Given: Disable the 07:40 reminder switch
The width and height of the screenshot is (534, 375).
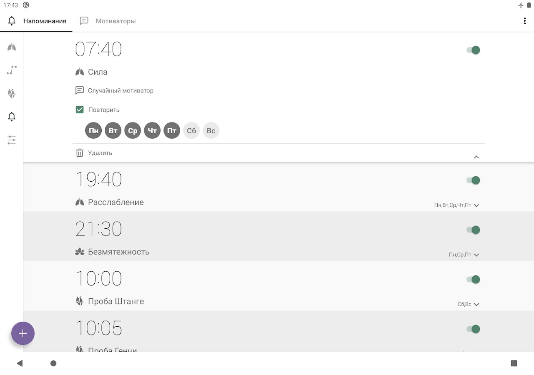Looking at the screenshot, I should point(473,50).
